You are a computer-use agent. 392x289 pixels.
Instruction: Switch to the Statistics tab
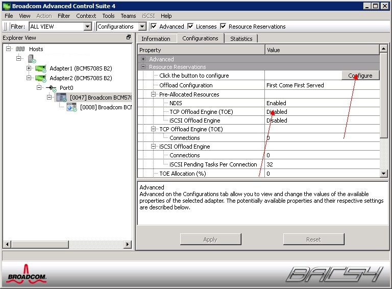(x=241, y=38)
